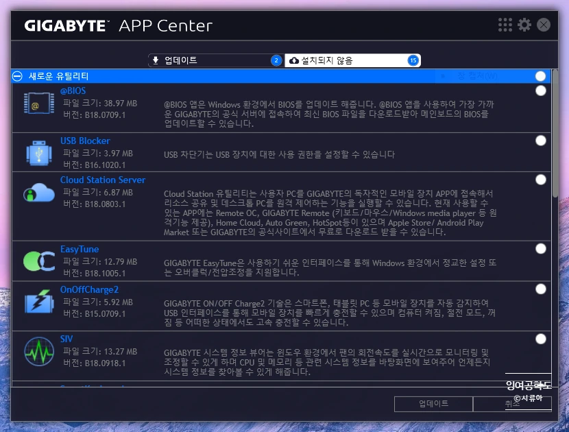
Task: Click the blue badge showing 15
Action: 413,60
